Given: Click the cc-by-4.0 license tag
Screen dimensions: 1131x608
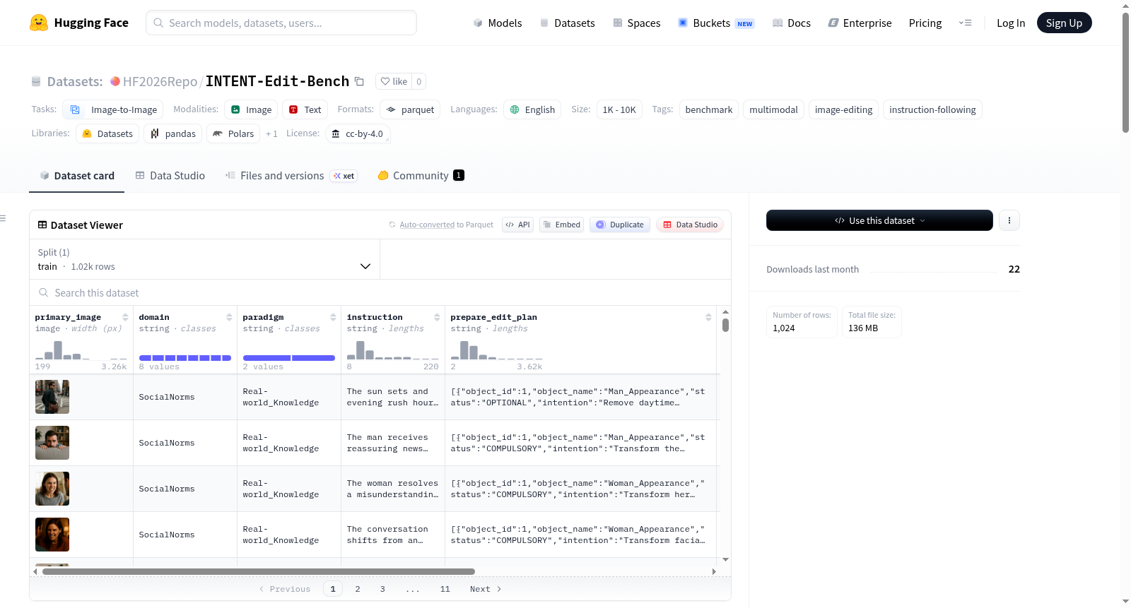Looking at the screenshot, I should point(358,133).
